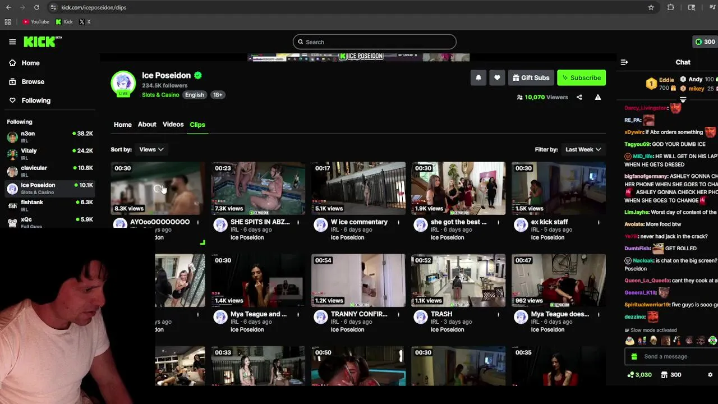Expand the chat leaderboard handle

pyautogui.click(x=683, y=100)
